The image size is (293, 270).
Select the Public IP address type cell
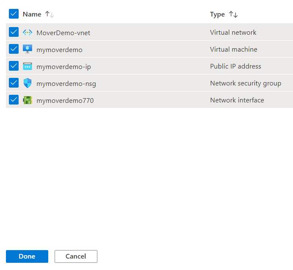coord(235,66)
